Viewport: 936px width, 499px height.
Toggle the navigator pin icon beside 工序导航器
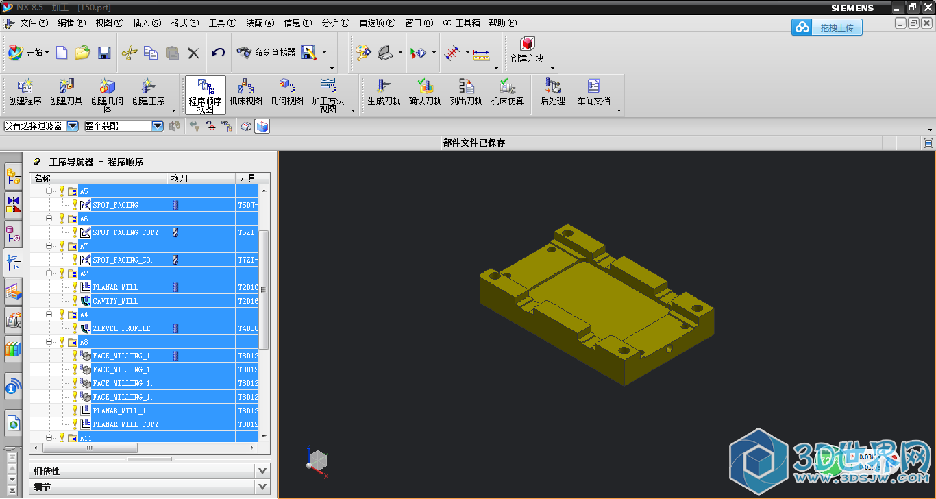tap(36, 162)
